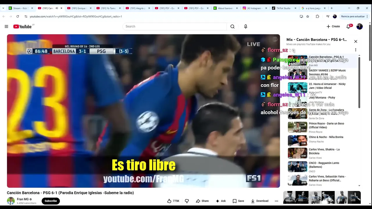Like the video with 775K thumbs up
Screen dimensions: 372x209
coord(173,201)
